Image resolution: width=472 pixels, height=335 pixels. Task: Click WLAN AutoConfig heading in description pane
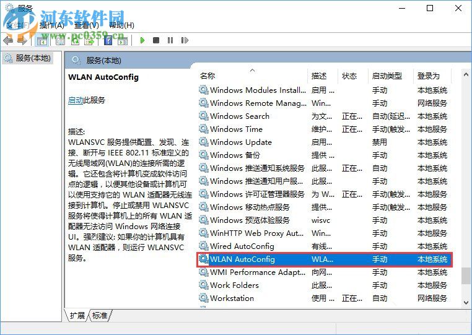[103, 77]
